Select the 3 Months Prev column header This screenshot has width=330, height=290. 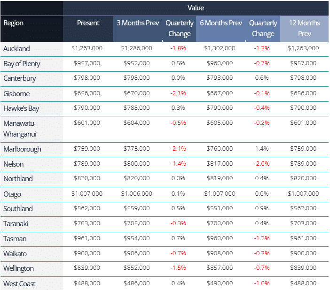pos(138,23)
